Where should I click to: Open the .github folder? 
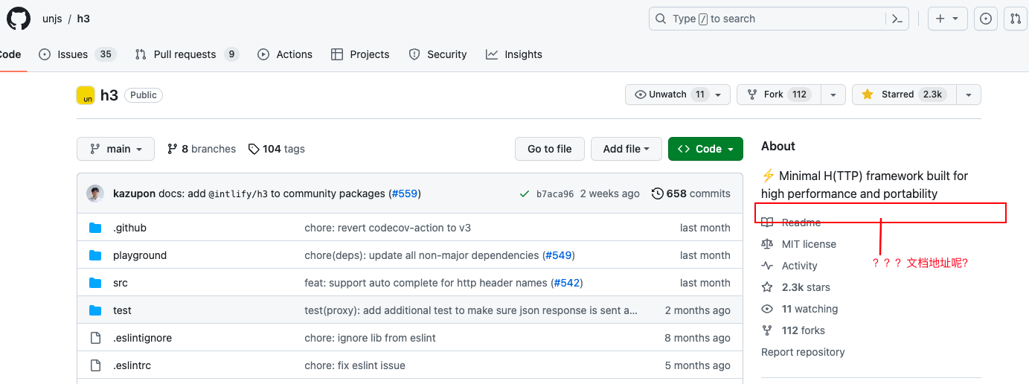[x=129, y=228]
